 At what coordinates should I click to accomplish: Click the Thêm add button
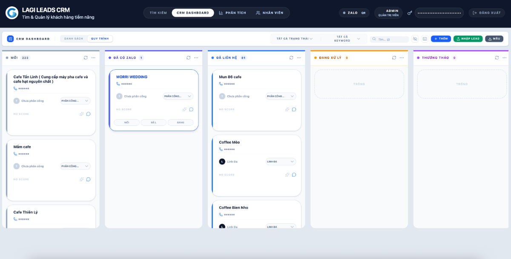click(x=441, y=39)
